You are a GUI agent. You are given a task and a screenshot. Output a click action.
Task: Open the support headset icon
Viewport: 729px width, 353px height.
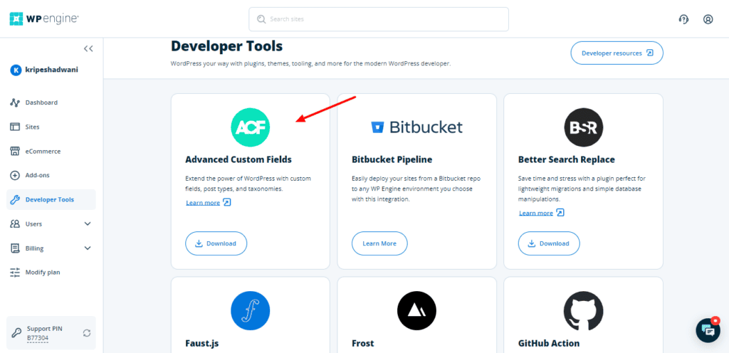(683, 19)
